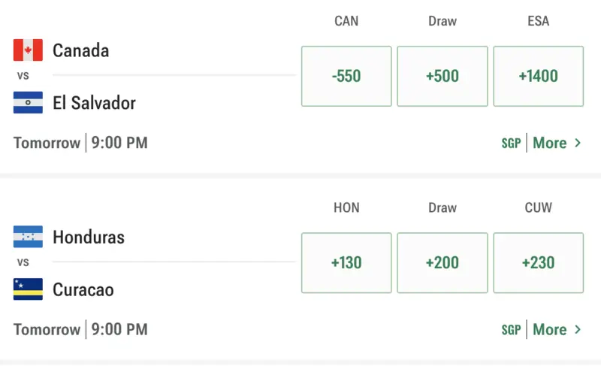Image resolution: width=601 pixels, height=366 pixels.
Task: Bet on El Salvador at +1400
Action: (x=538, y=76)
